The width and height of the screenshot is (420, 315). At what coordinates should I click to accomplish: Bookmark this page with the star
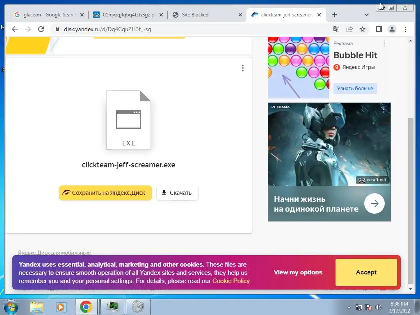coord(363,29)
